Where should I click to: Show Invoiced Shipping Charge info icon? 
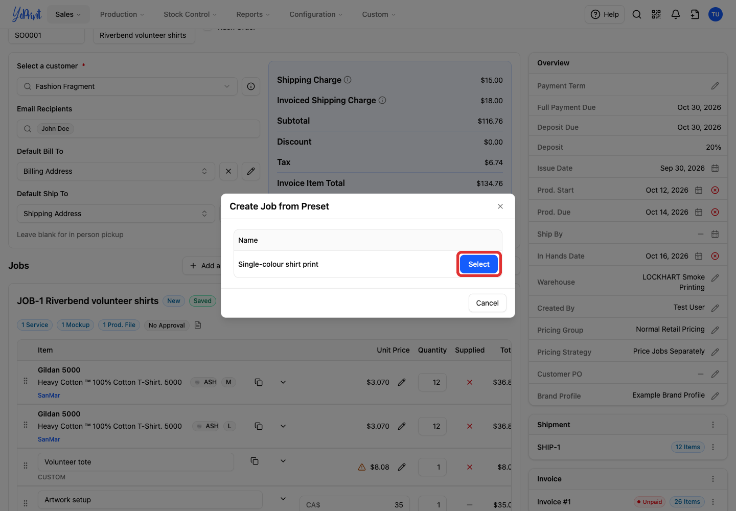click(x=382, y=100)
